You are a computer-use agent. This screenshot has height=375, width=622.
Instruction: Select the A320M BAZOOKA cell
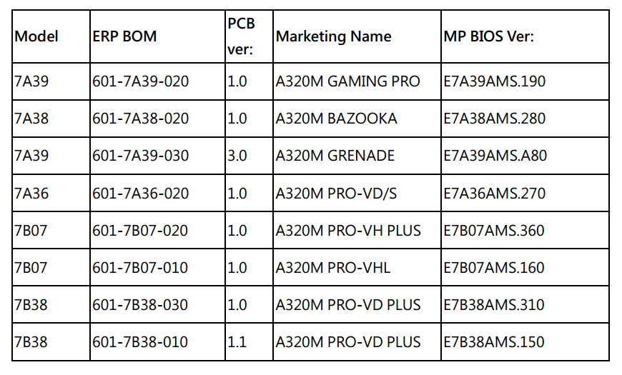(337, 119)
